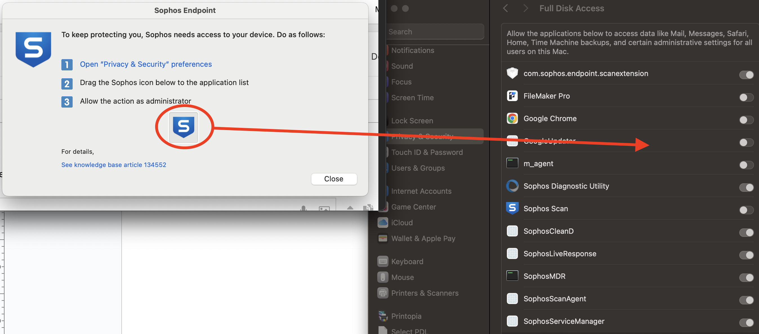This screenshot has width=759, height=334.
Task: Click the System Settings Search field
Action: tap(435, 32)
